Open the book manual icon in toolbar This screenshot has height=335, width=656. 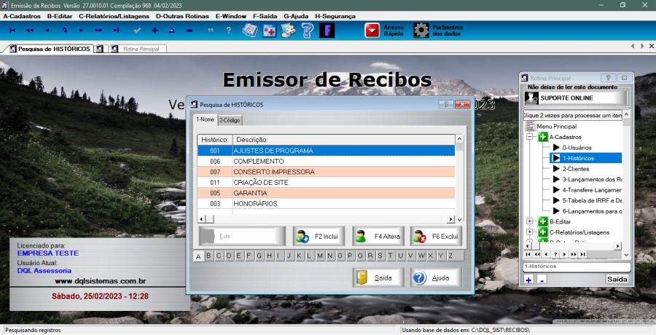(250, 31)
